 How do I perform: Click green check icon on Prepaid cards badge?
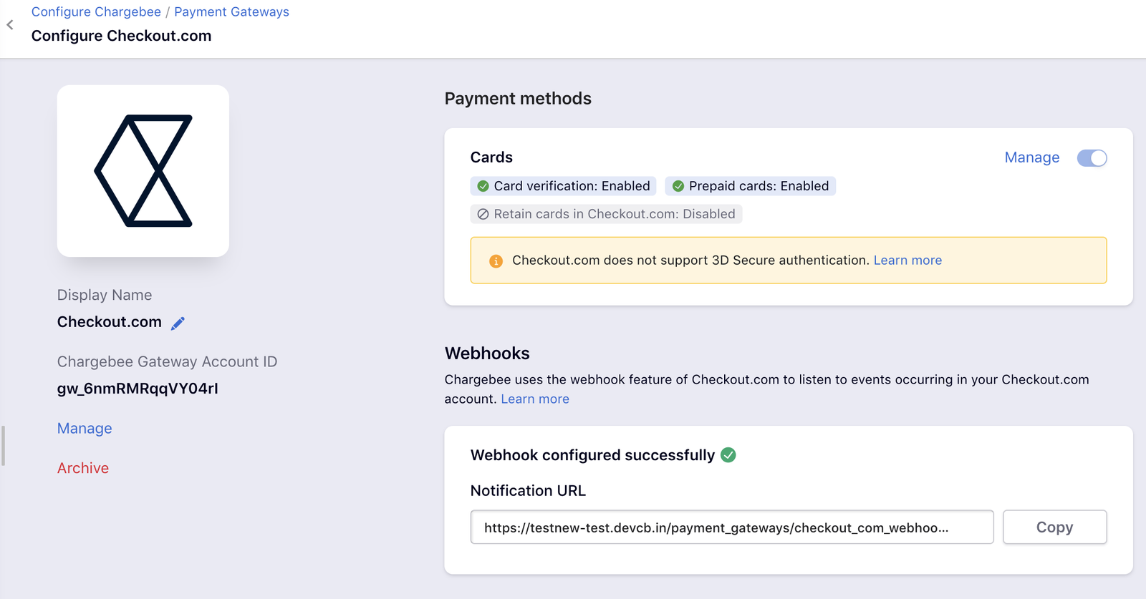tap(678, 186)
